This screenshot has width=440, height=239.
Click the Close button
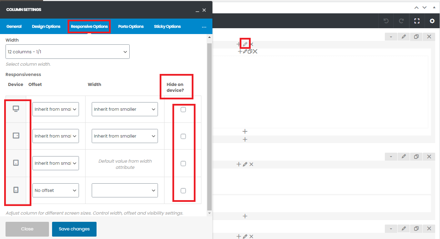(27, 229)
